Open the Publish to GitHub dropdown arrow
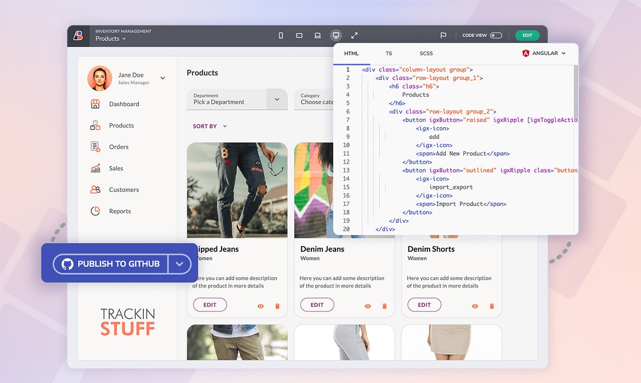This screenshot has width=641, height=383. tap(180, 264)
